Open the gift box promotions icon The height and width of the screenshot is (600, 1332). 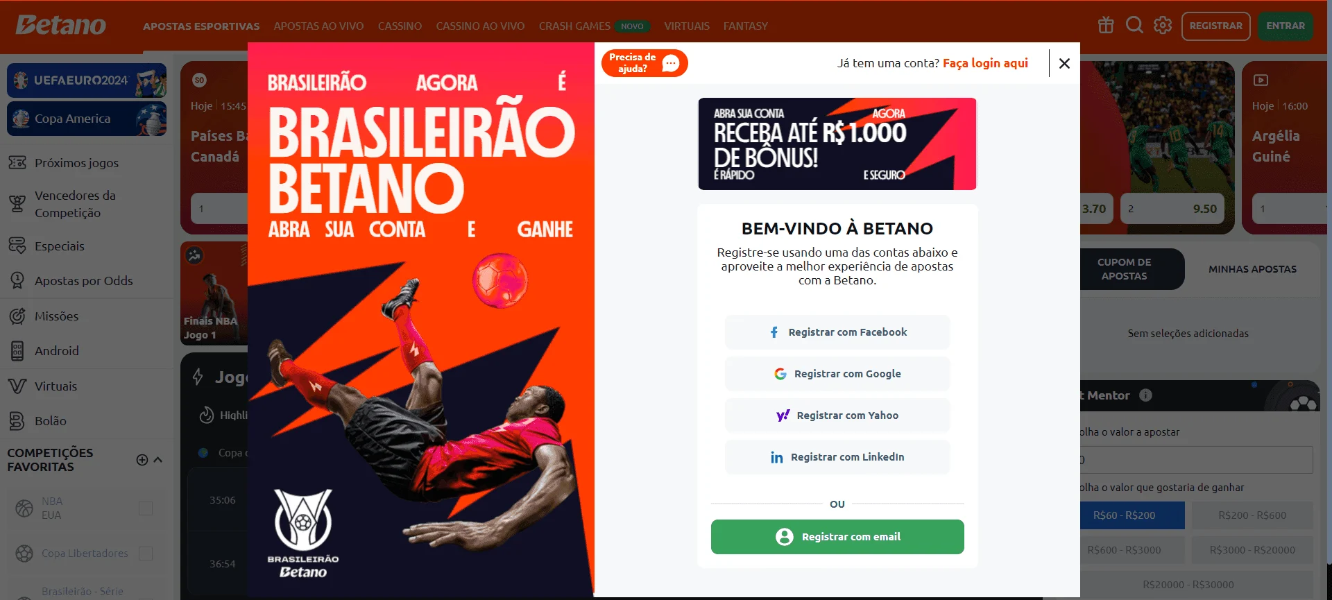(x=1106, y=26)
